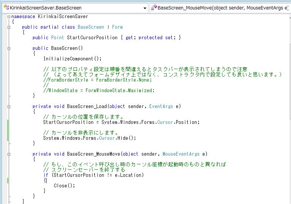
Task: Click the vertical scrollbar of the editor
Action: coord(290,82)
